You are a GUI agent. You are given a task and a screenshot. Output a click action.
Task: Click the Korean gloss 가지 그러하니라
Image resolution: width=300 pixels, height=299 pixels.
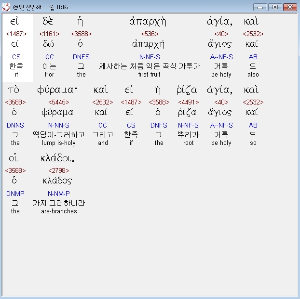59,203
